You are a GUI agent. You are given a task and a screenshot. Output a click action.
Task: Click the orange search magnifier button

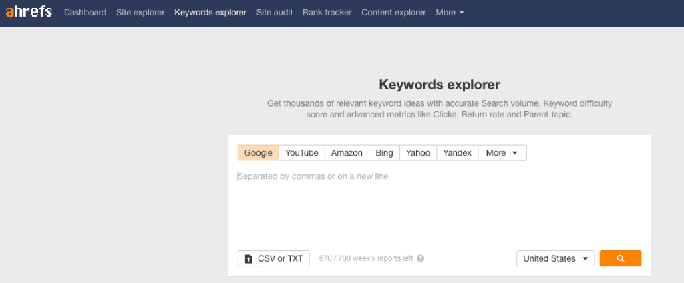[621, 258]
